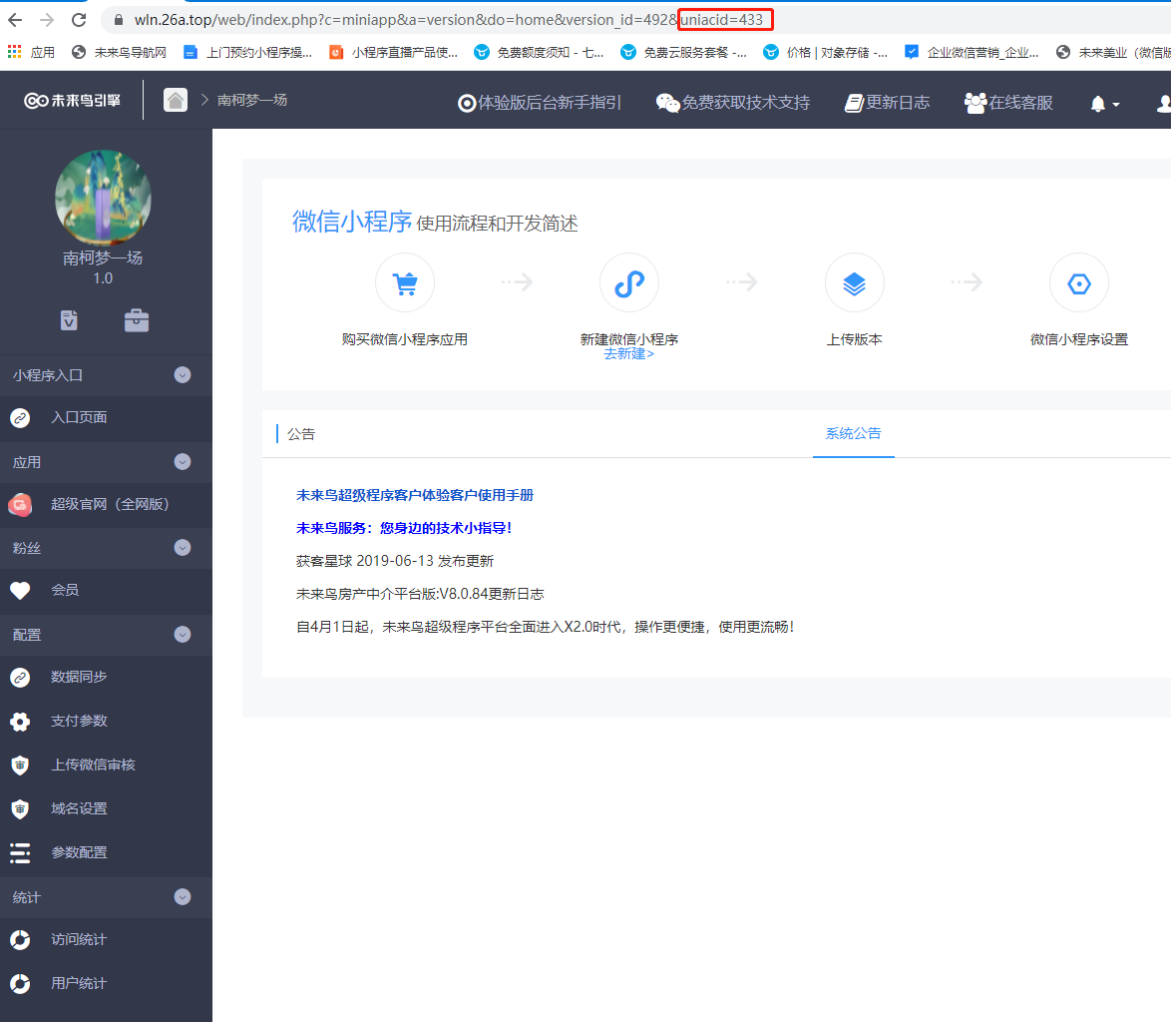Screen dimensions: 1171x1022
Task: Open 域名设置 in the sidebar
Action: coord(106,809)
